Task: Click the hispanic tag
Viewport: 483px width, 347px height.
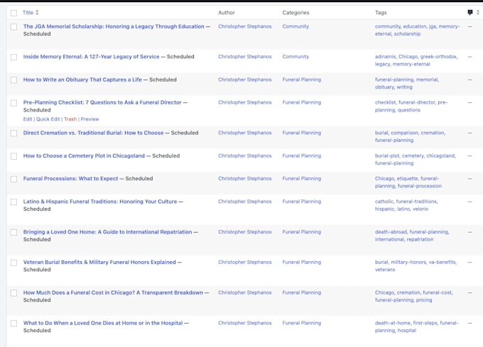Action: click(384, 209)
